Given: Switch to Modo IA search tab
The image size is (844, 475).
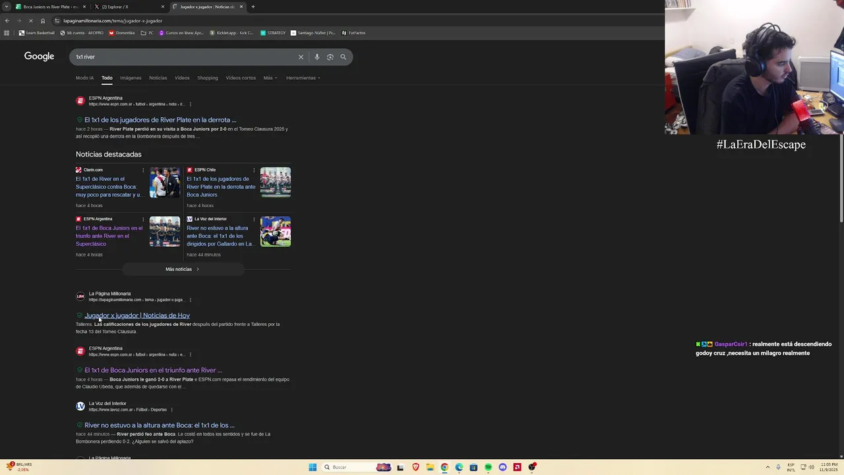Looking at the screenshot, I should click(84, 78).
